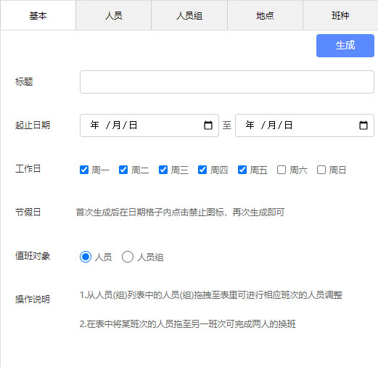This screenshot has width=378, height=367.
Task: Focus the 标题 text input field
Action: pos(227,82)
